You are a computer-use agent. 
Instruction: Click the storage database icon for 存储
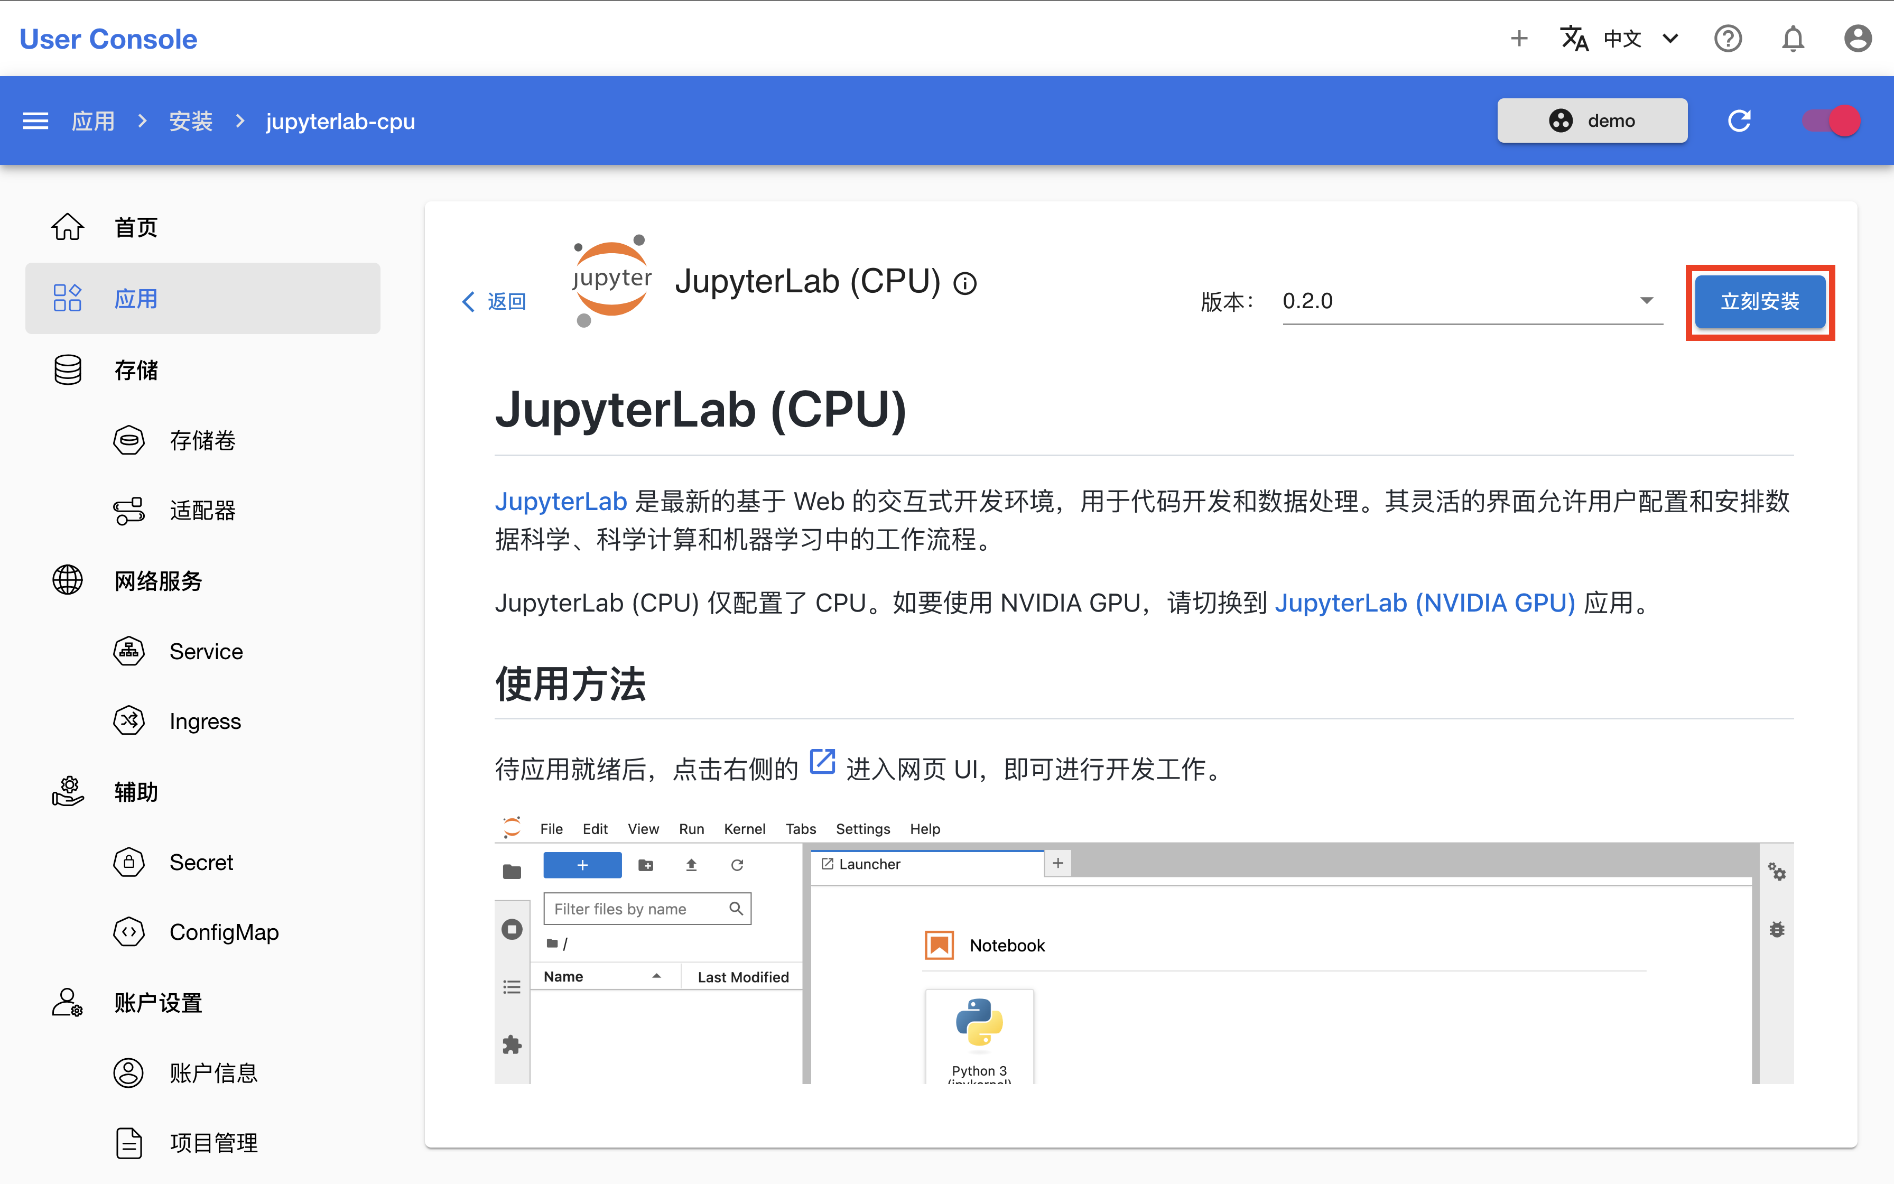coord(67,369)
